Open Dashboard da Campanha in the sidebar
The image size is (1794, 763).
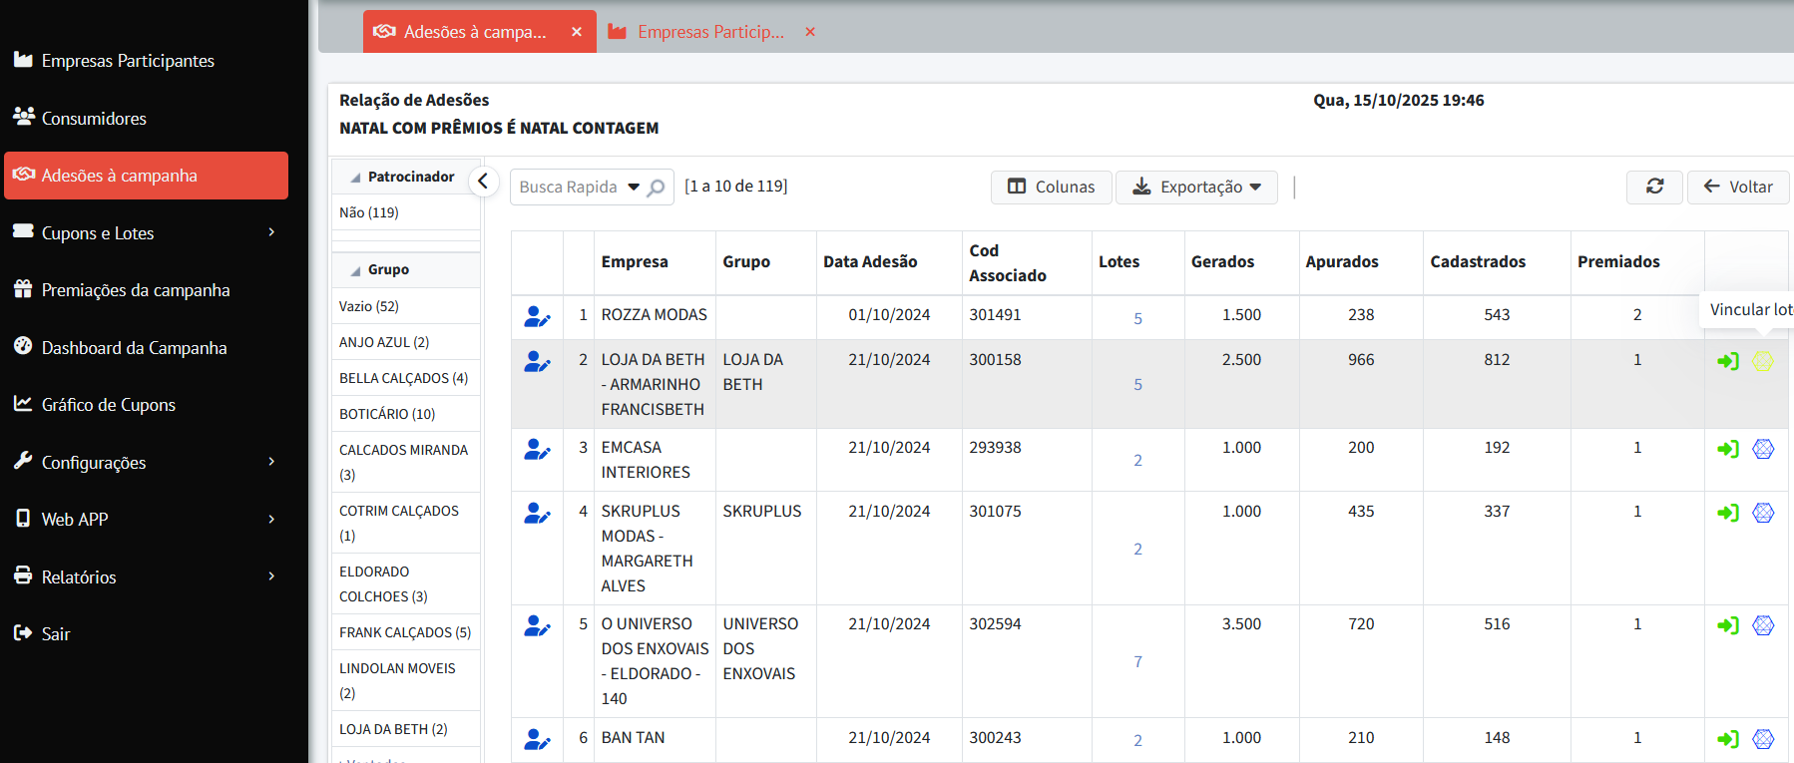134,348
